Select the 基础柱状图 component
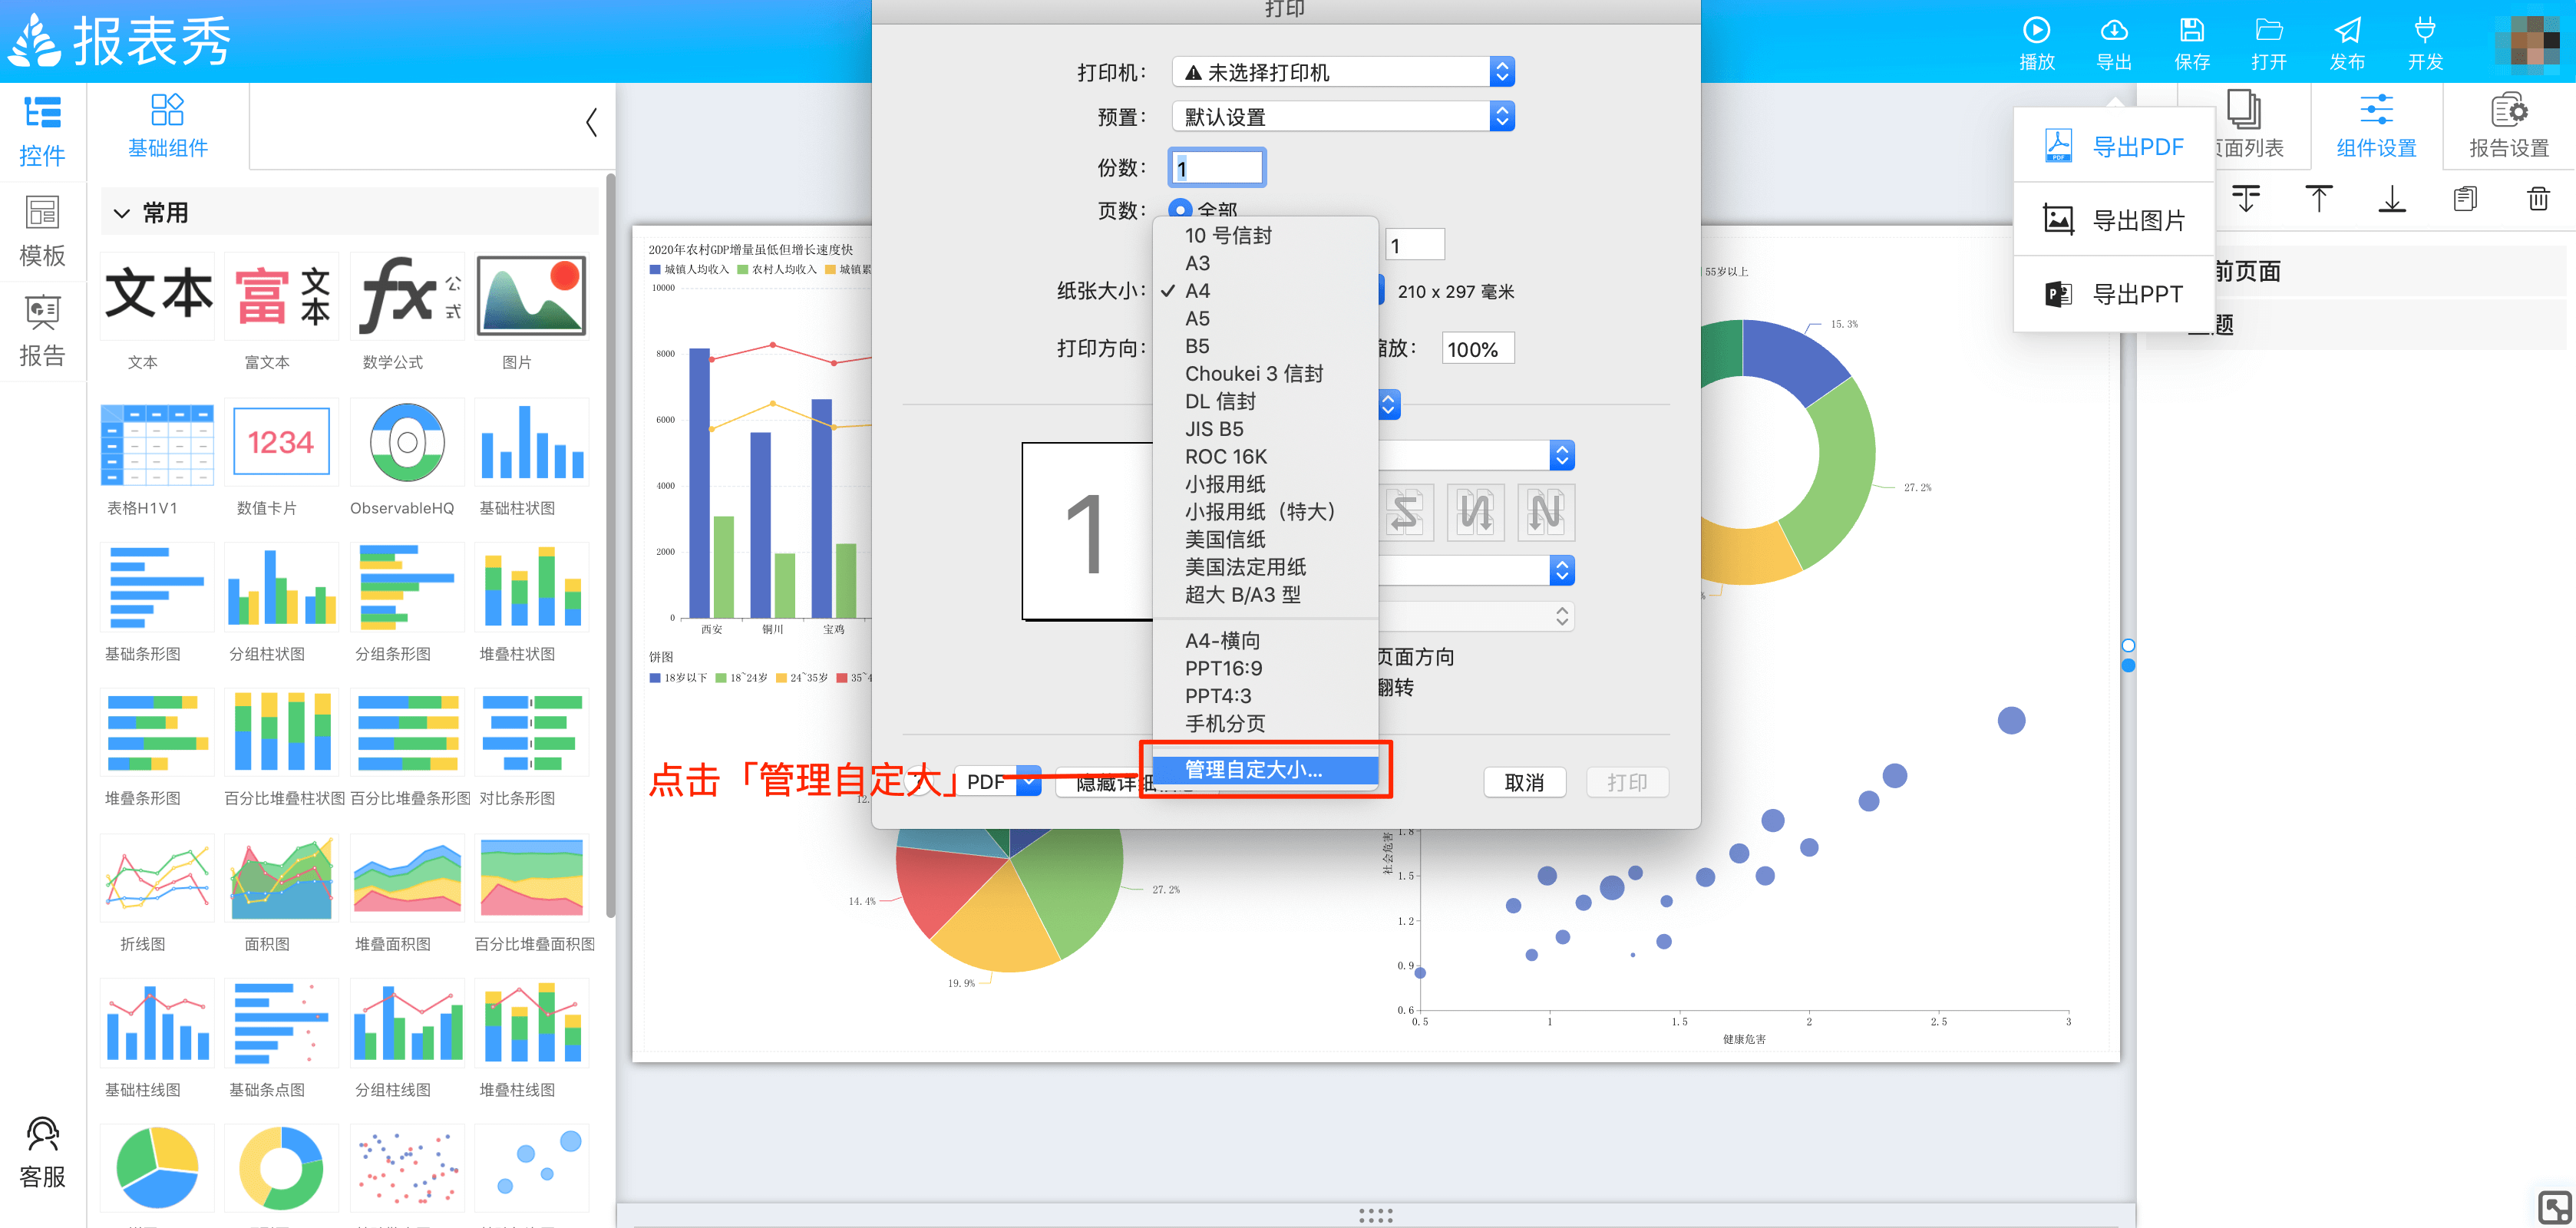Image resolution: width=2576 pixels, height=1228 pixels. (x=532, y=442)
